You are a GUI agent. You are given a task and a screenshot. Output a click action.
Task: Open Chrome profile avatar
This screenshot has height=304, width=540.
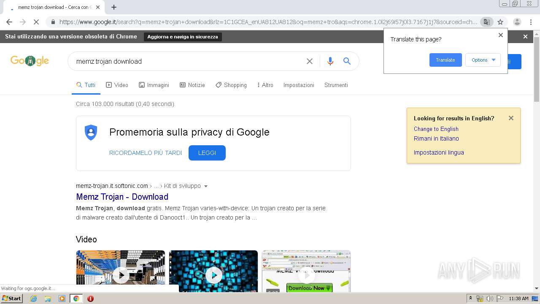517,22
